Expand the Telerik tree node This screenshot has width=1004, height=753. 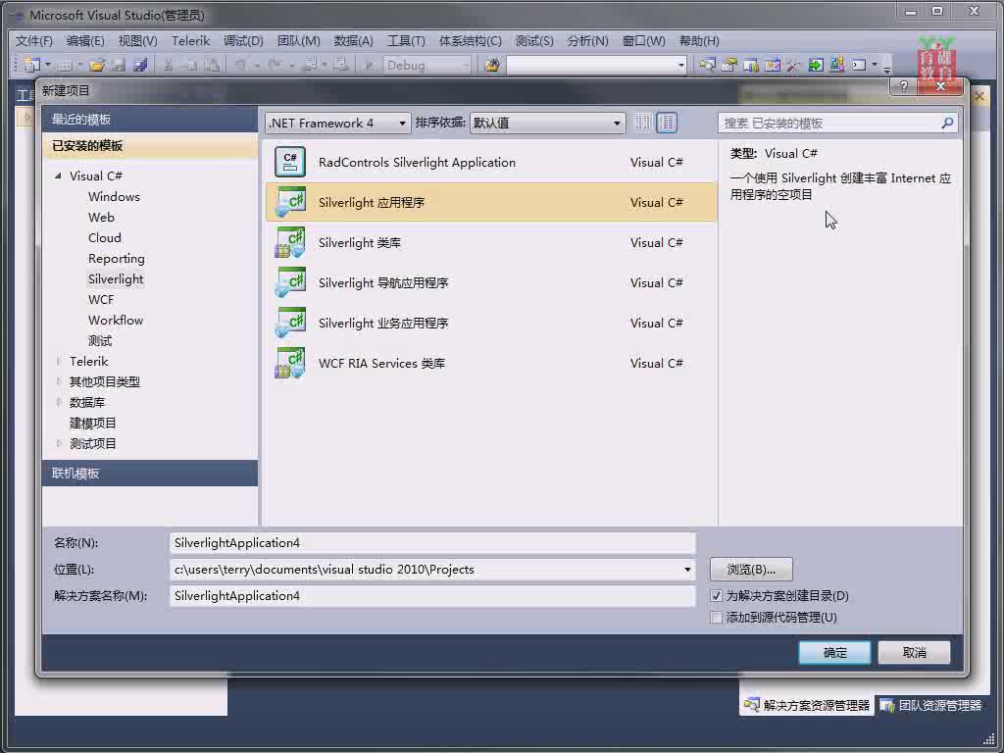[x=58, y=361]
